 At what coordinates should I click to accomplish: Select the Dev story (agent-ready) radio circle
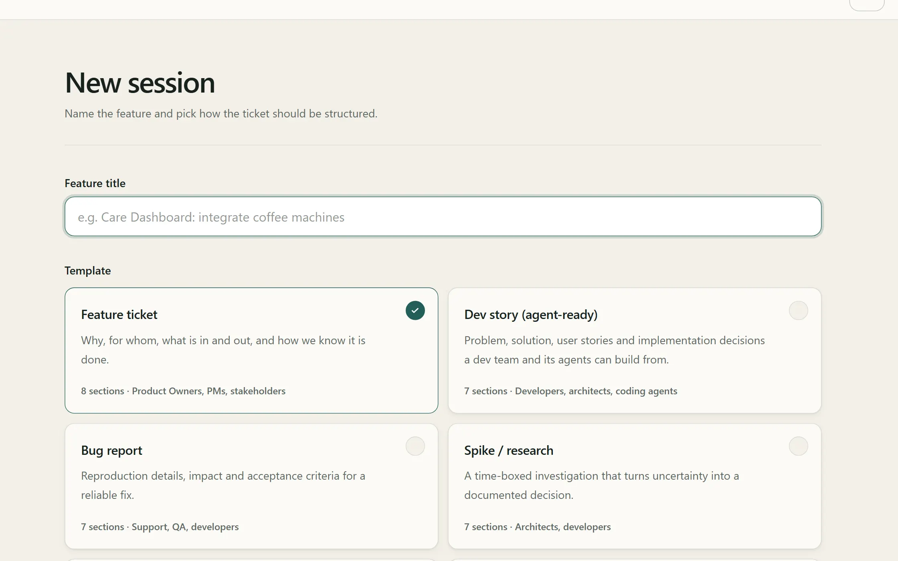pos(798,311)
